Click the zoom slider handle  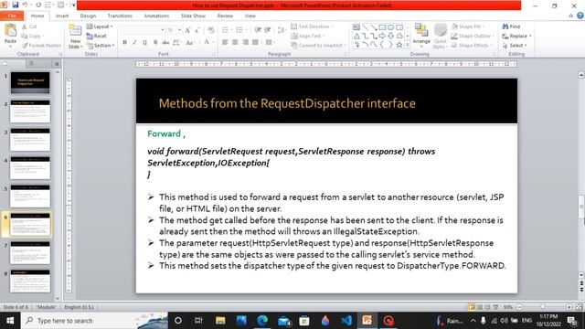click(543, 307)
